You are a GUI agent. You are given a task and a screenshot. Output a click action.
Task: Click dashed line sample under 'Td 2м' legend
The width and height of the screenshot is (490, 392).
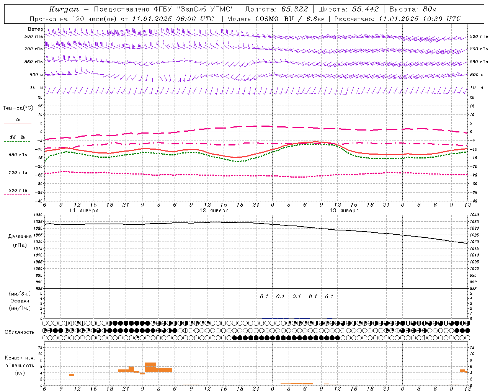point(17,141)
